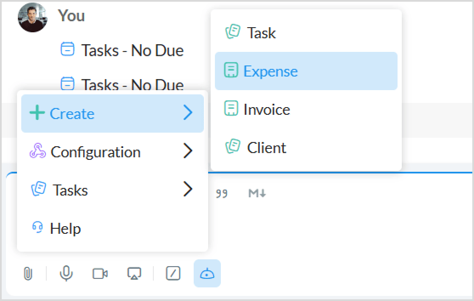Click the user profile avatar photo
The height and width of the screenshot is (301, 474).
32,17
